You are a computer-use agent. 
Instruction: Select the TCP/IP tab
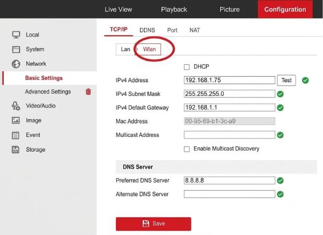pyautogui.click(x=118, y=29)
